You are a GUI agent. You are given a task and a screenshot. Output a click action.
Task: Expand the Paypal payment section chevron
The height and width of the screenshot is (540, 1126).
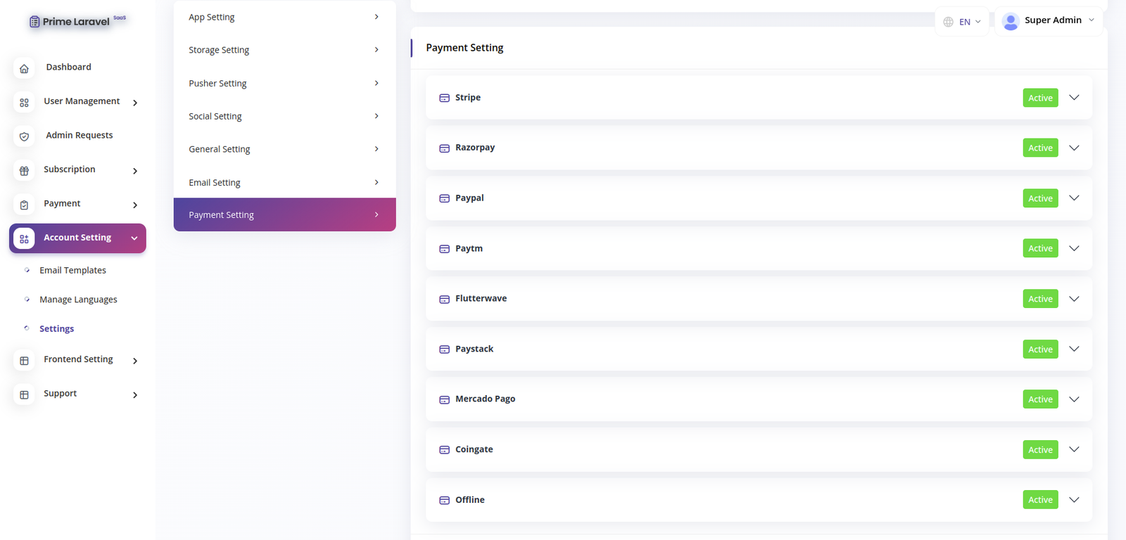[1074, 198]
